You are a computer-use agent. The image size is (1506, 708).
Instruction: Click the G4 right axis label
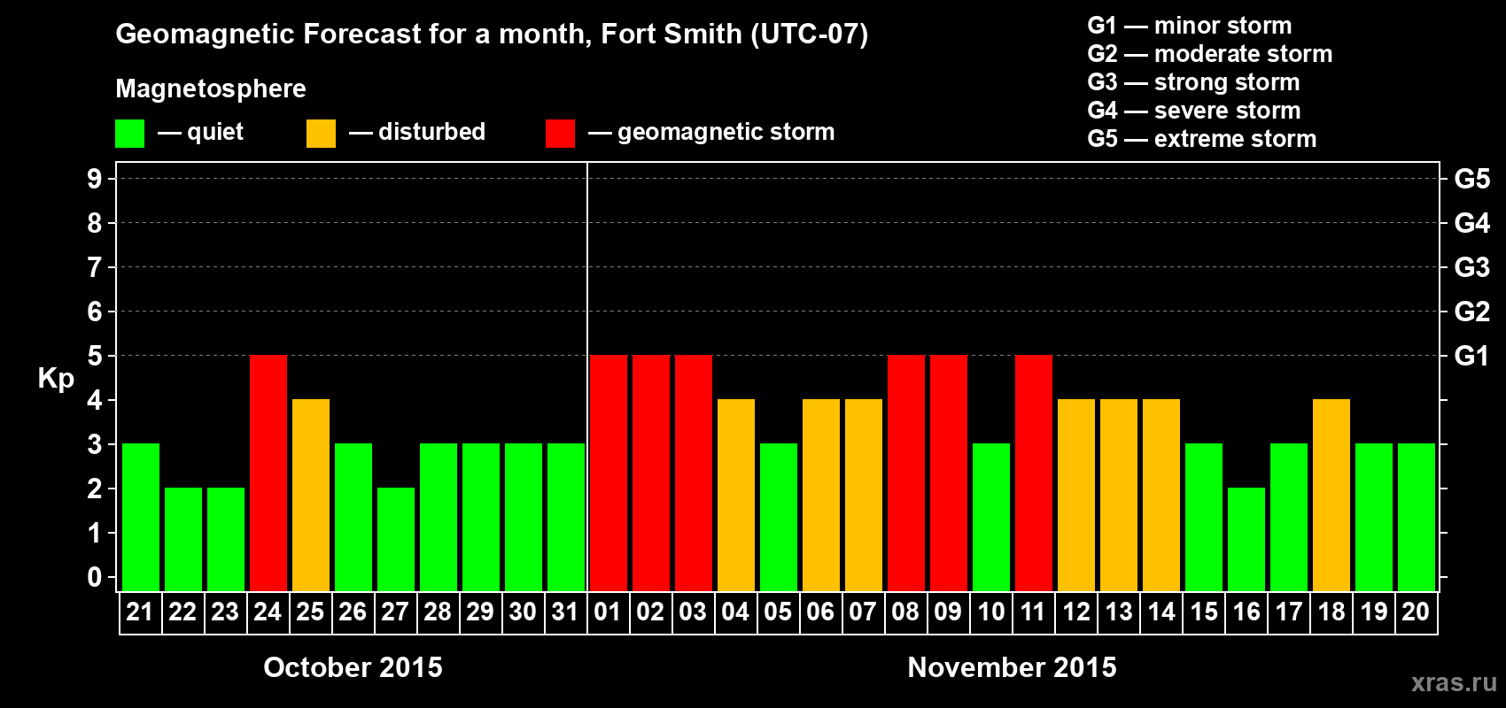1472,223
